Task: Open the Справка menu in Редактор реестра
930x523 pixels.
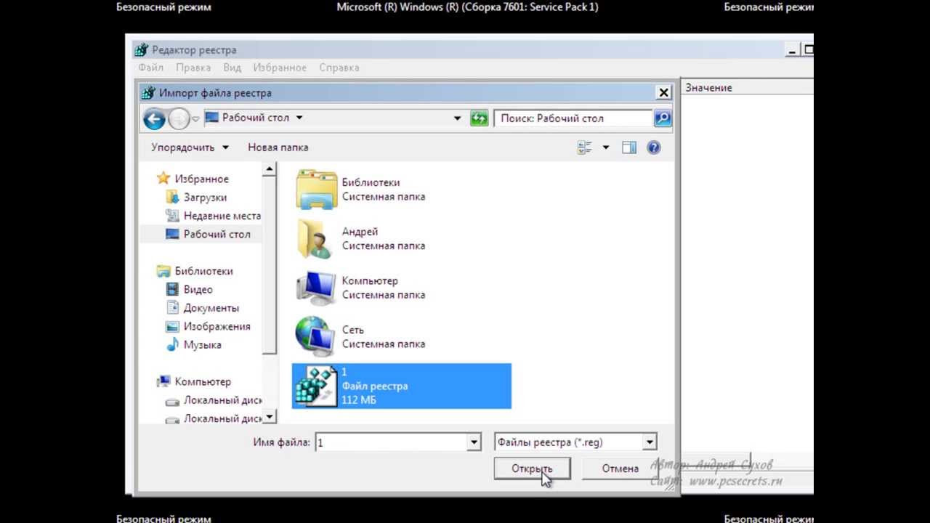Action: click(339, 68)
